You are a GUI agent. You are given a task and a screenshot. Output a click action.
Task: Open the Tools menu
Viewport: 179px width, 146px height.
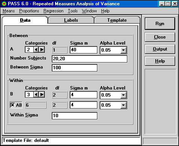[73, 11]
